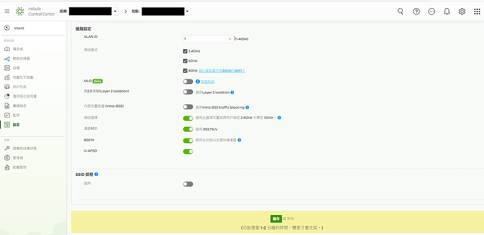Click the 進階設定 section heading

click(83, 29)
